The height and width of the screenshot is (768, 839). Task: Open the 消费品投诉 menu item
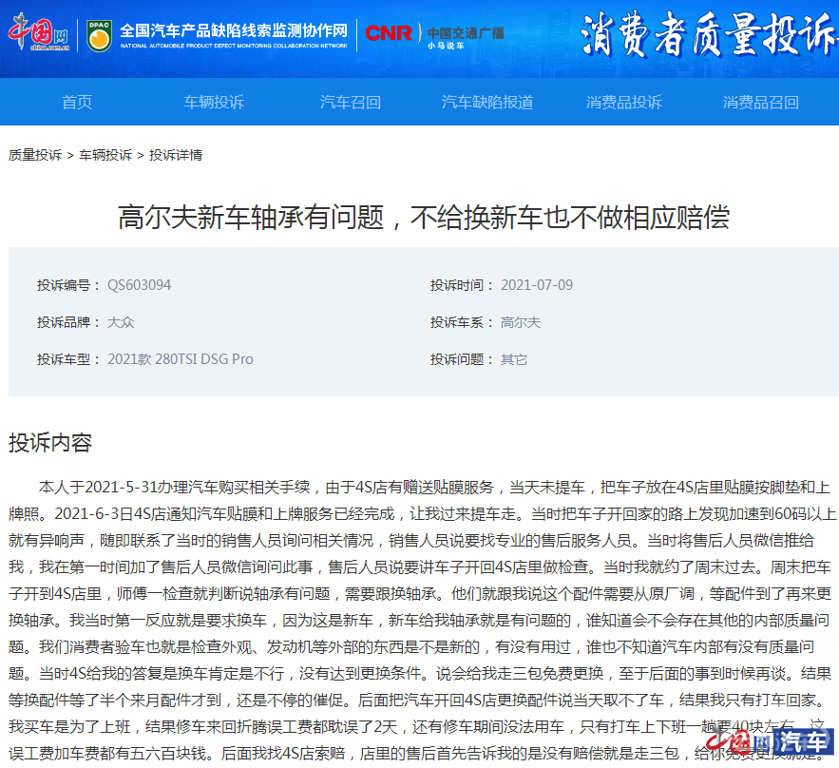(624, 103)
